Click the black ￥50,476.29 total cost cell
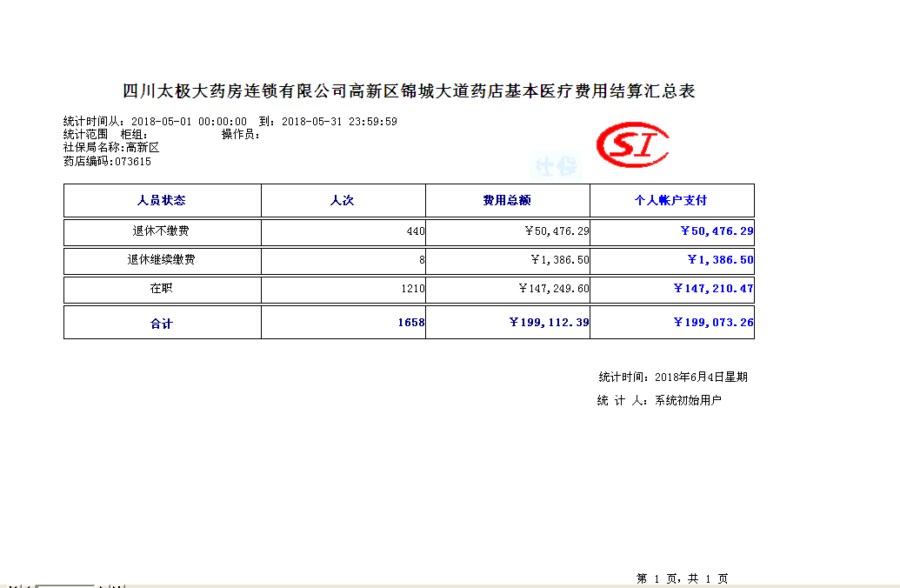900x588 pixels. (508, 231)
